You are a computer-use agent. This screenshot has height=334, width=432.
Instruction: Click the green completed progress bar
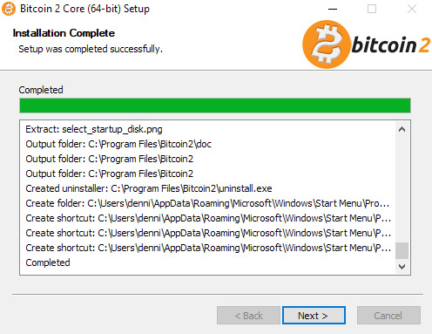[x=215, y=106]
